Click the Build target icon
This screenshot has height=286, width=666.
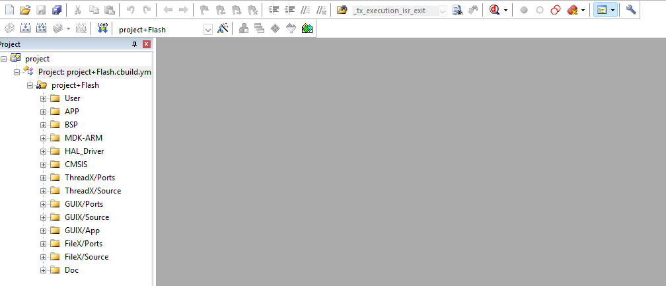[25, 29]
